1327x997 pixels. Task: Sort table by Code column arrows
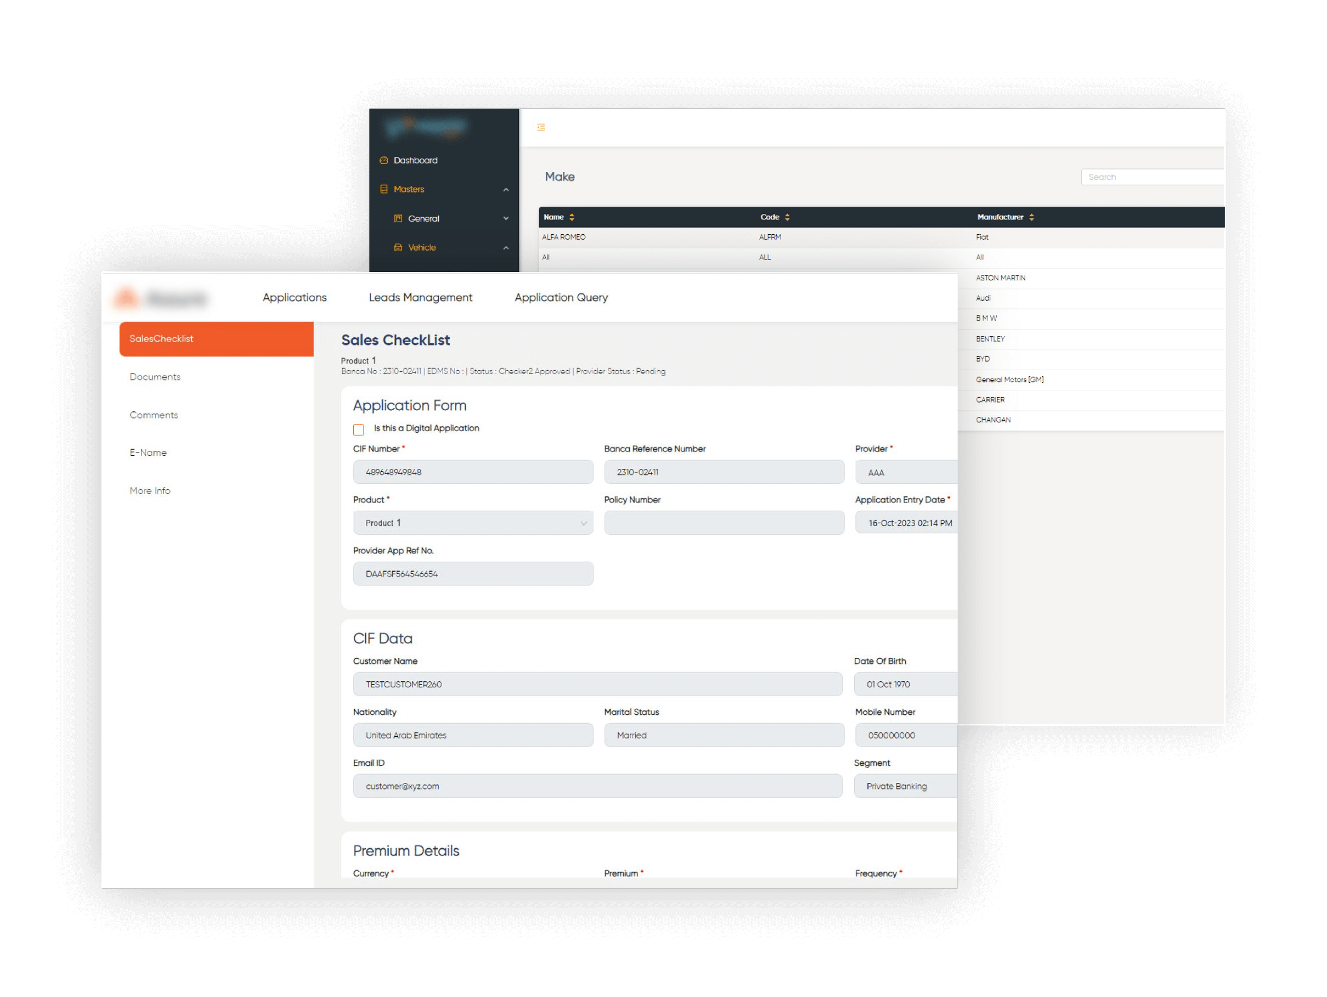point(787,217)
